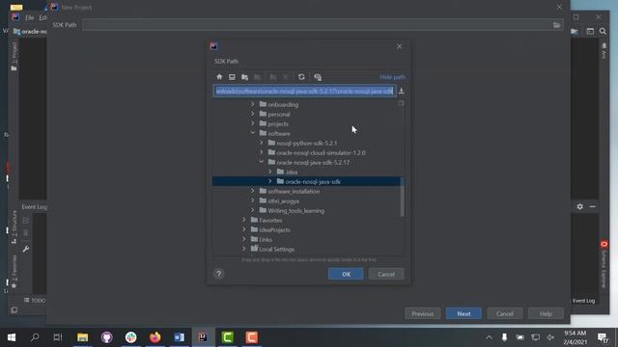Select the Writing_tools_learning folder
618x347 pixels.
pos(296,210)
